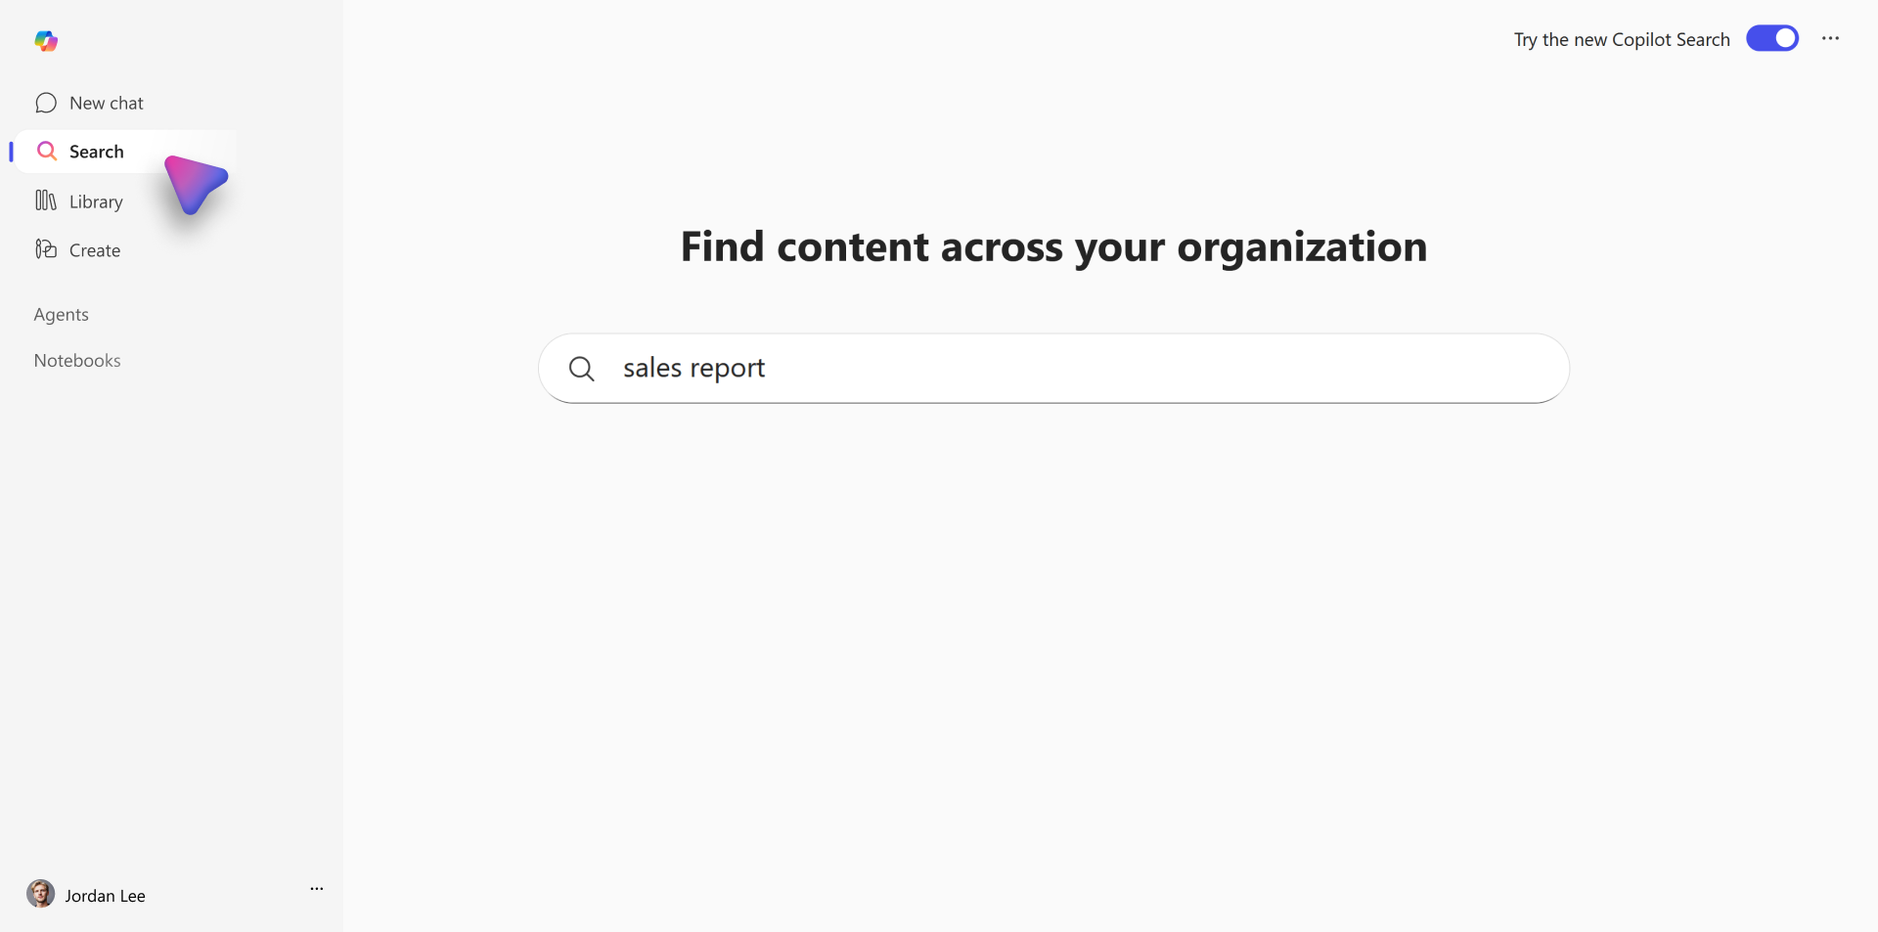Click the 'Try the new Copilot Search' label
This screenshot has height=932, width=1878.
[x=1622, y=39]
